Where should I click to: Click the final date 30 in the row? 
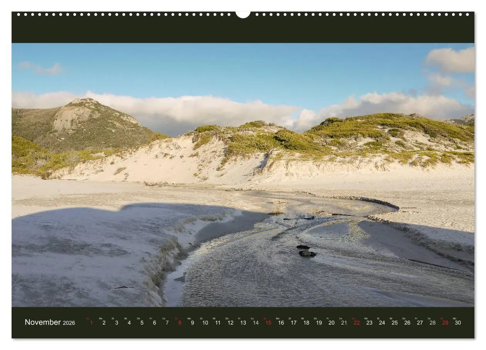click(458, 322)
